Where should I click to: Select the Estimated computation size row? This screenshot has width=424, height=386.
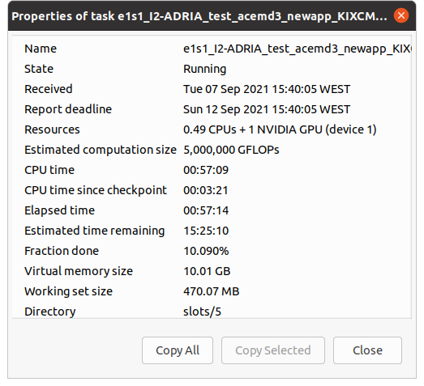coord(212,150)
